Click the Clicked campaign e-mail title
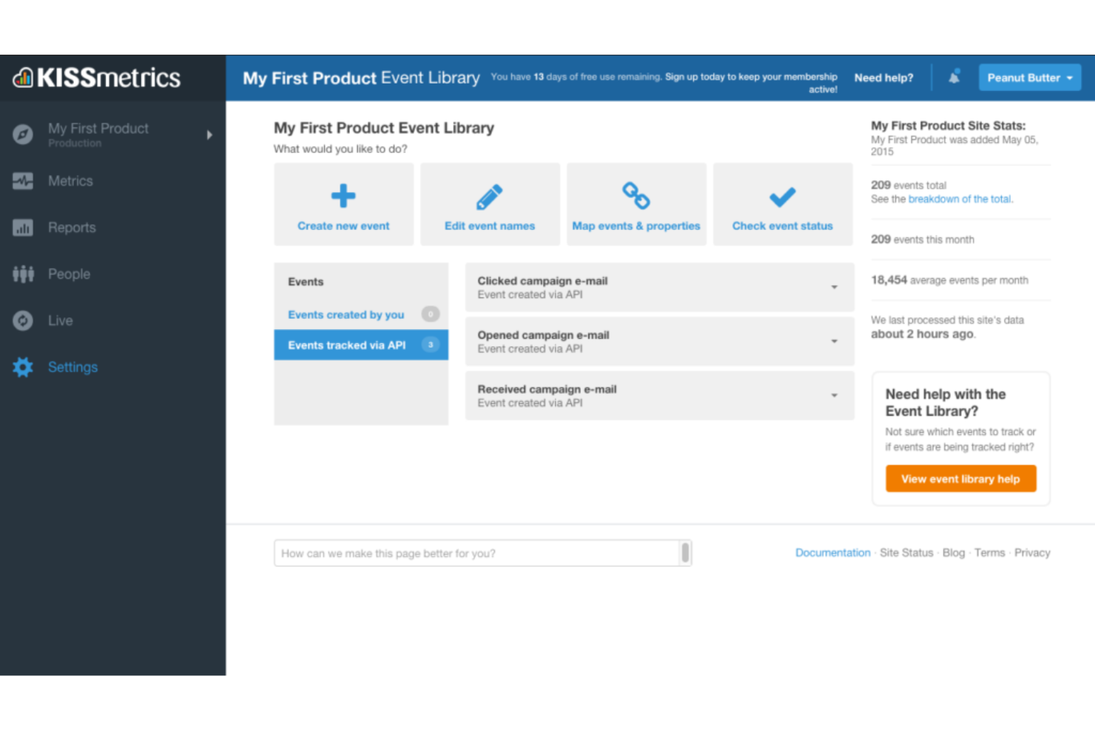The width and height of the screenshot is (1095, 730). pyautogui.click(x=542, y=281)
